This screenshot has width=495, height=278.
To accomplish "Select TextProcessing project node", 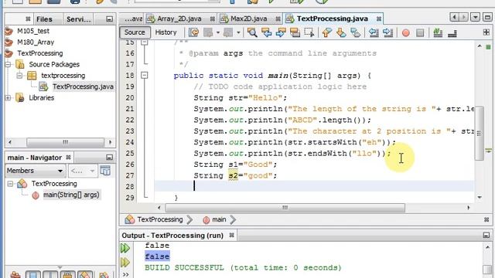I will (39, 53).
